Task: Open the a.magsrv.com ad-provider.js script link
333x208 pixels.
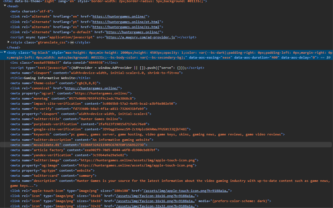Action: [141, 37]
